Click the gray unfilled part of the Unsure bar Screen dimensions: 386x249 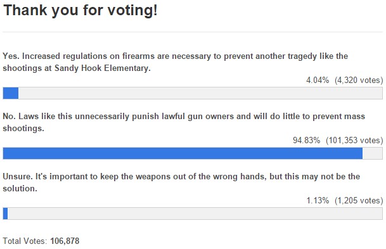[195, 214]
